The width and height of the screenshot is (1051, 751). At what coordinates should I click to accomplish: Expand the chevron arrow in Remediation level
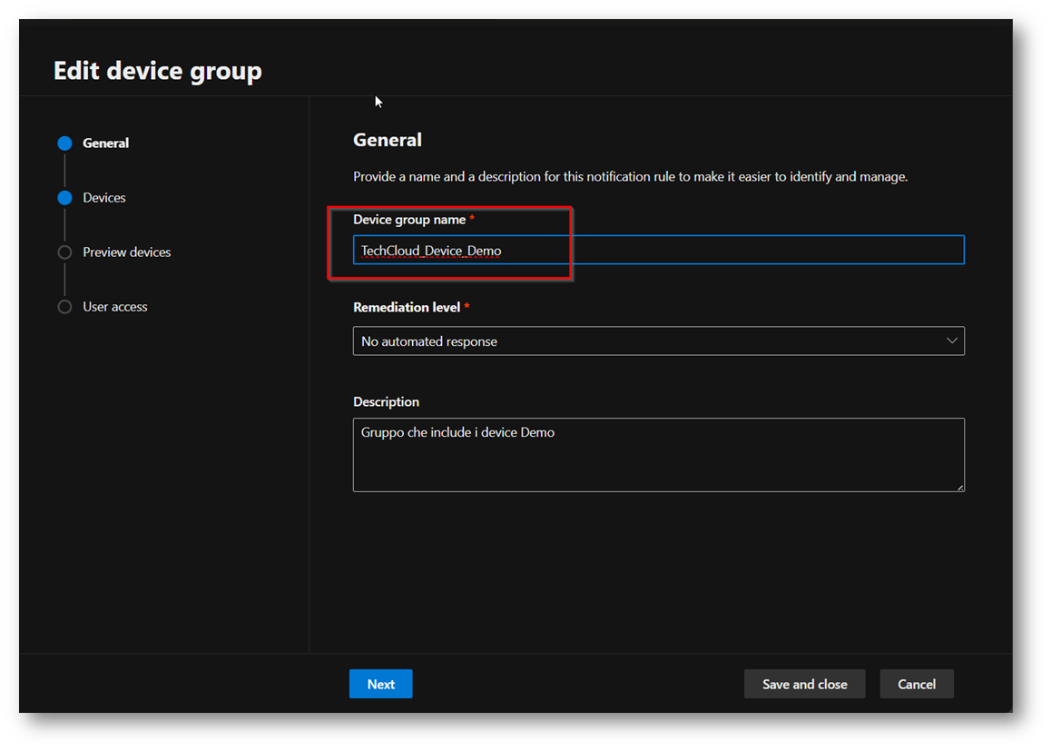[951, 341]
